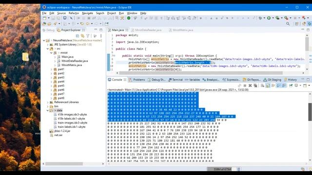The image size is (312, 175).
Task: Click Remove Launch icon in Console toolbar
Action: tap(250, 86)
